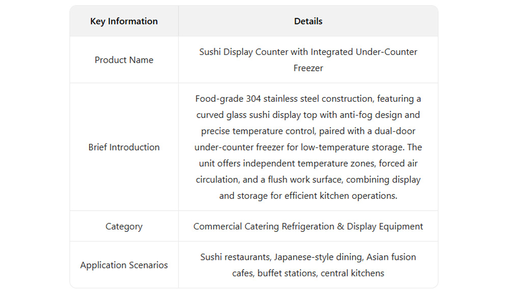509x297 pixels.
Task: Click Sushi restaurants in Application Scenarios
Action: 235,257
